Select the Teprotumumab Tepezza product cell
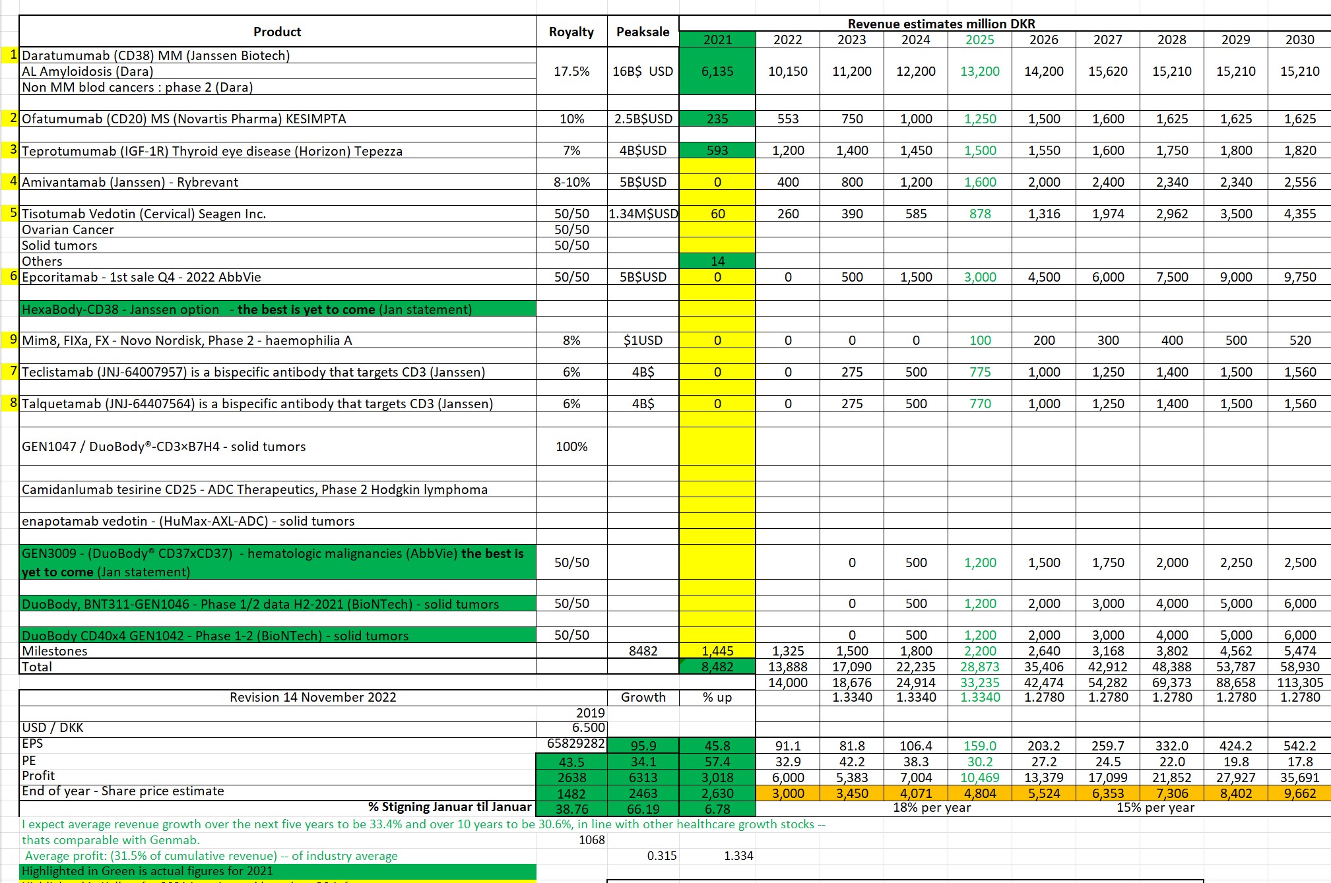 [277, 150]
